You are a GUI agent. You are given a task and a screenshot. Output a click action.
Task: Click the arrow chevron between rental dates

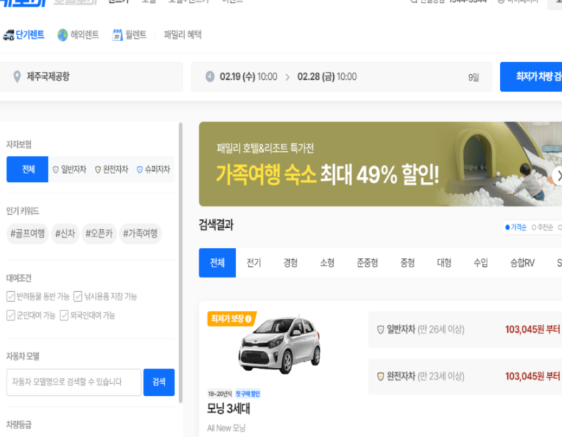[x=287, y=77]
